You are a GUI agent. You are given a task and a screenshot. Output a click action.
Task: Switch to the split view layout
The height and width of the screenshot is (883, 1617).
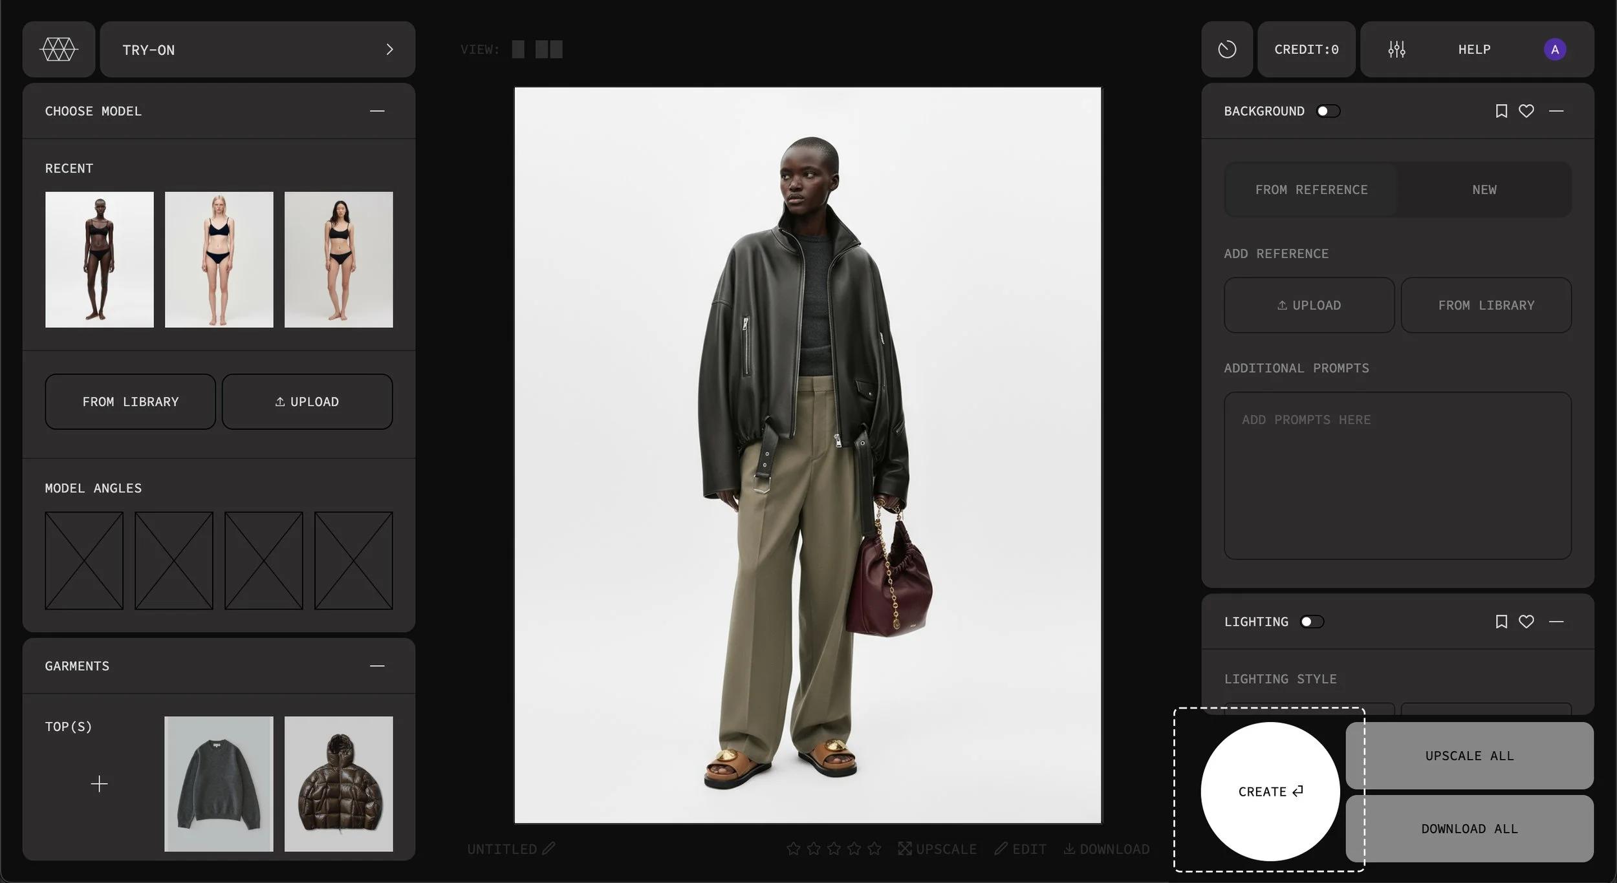pos(549,49)
